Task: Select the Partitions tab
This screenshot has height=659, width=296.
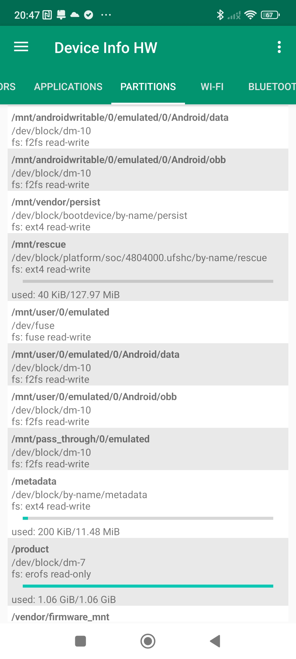Action: coord(148,87)
